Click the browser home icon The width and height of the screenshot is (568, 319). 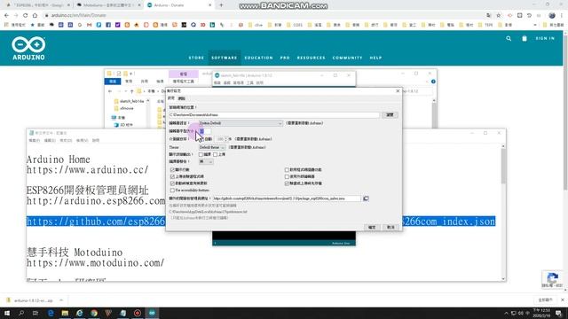(35, 15)
